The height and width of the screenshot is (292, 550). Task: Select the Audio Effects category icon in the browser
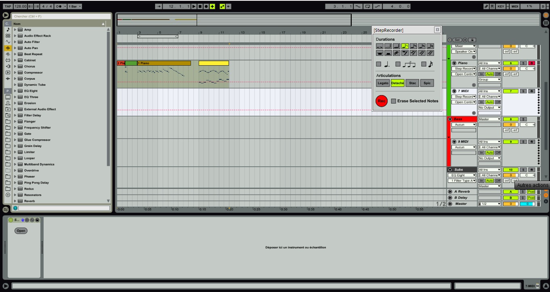tap(8, 48)
